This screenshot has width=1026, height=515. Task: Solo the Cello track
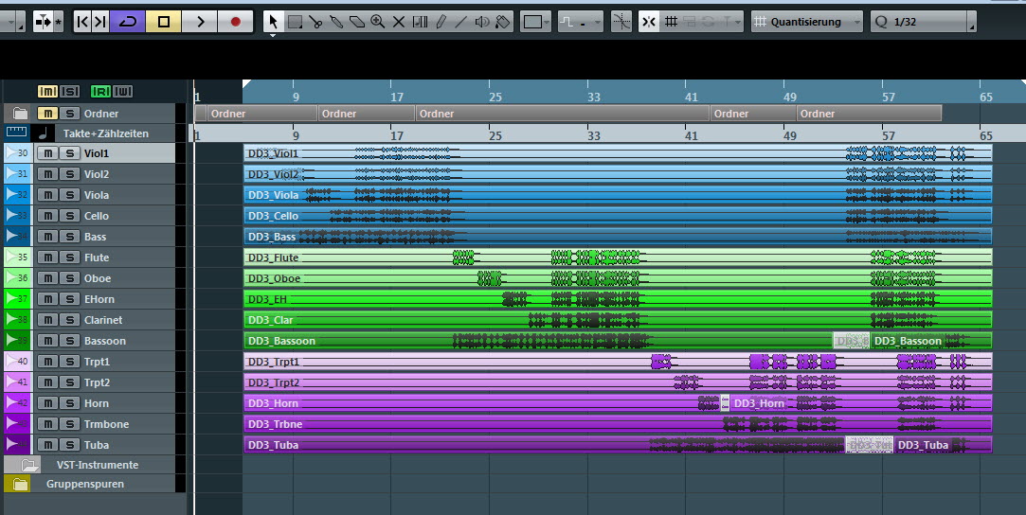pos(69,216)
